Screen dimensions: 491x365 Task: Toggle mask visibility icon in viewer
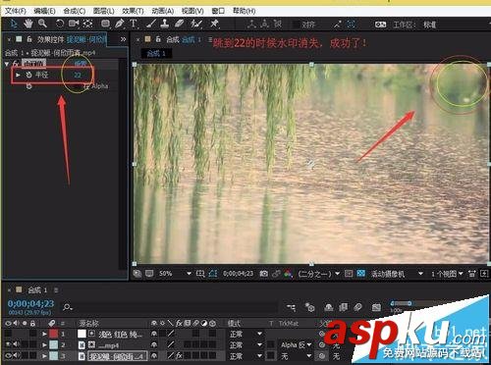213,274
